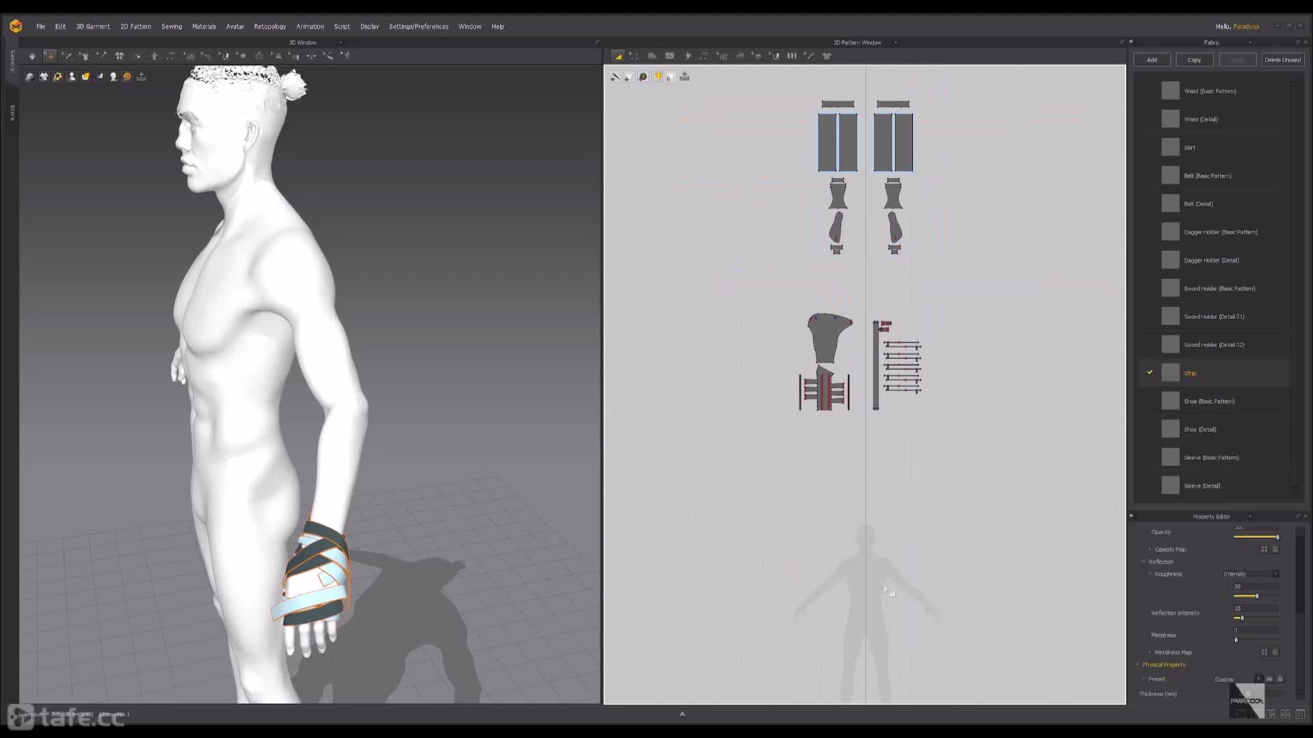
Task: Open fabric preset folder icon beside Custom
Action: pyautogui.click(x=1269, y=679)
